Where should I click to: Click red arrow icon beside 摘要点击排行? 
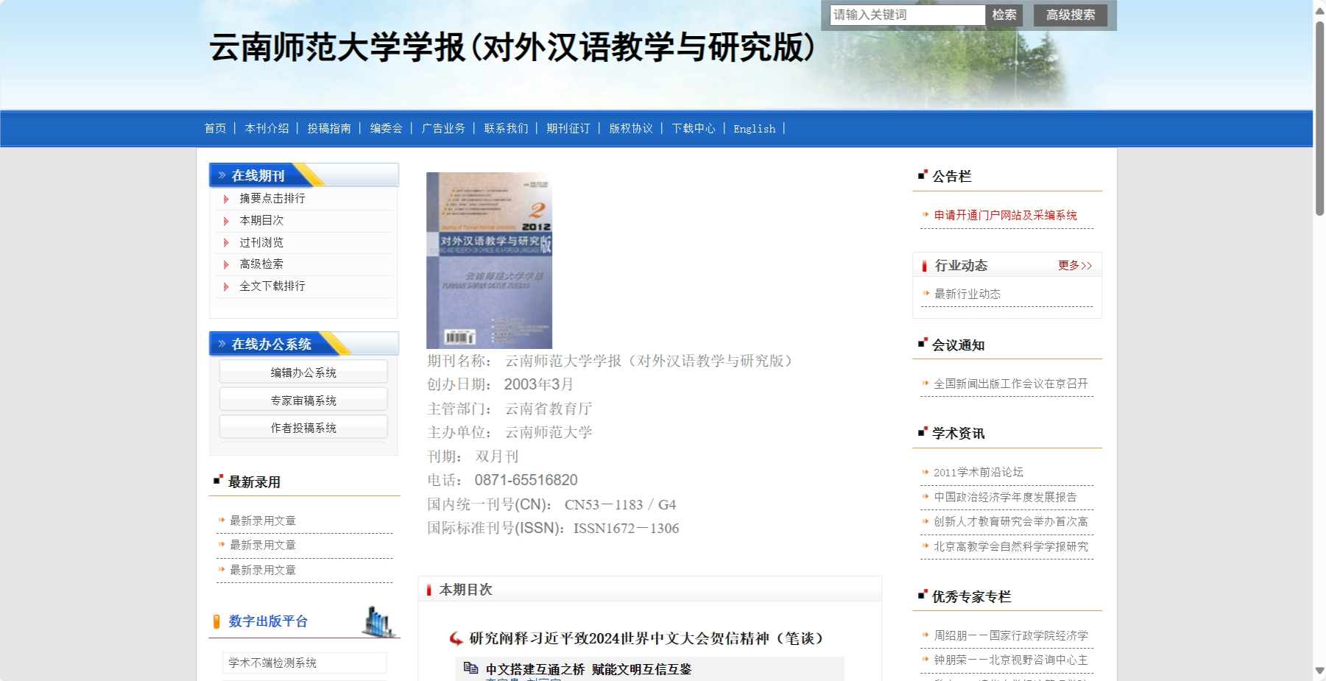226,199
